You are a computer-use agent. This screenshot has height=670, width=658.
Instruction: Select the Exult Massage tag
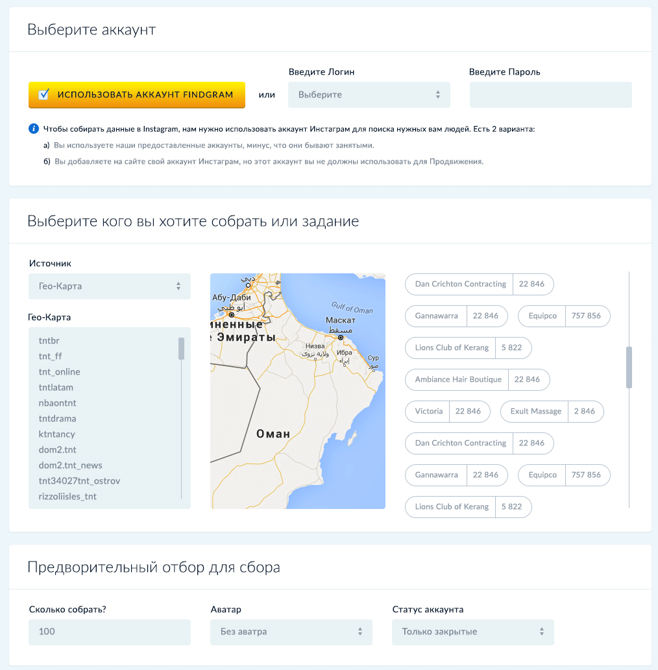pyautogui.click(x=552, y=412)
